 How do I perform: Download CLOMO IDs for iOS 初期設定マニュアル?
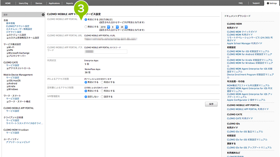[247, 140]
